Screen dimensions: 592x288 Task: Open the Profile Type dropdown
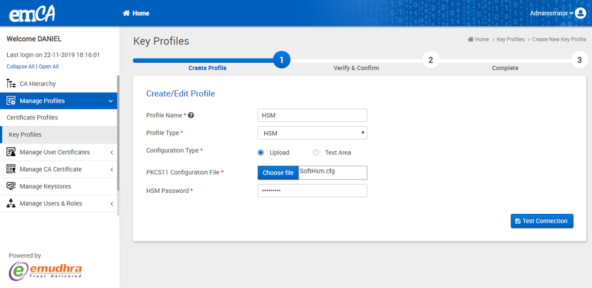point(312,133)
